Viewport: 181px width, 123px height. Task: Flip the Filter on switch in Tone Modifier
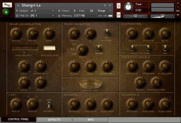[107, 32]
